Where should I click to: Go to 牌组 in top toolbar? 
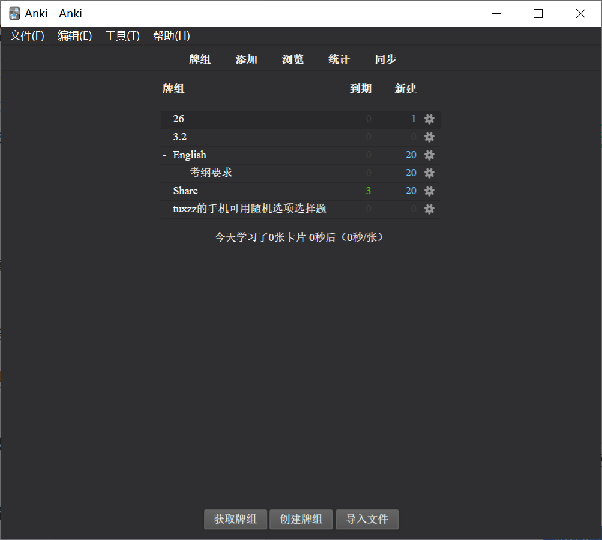[x=200, y=59]
